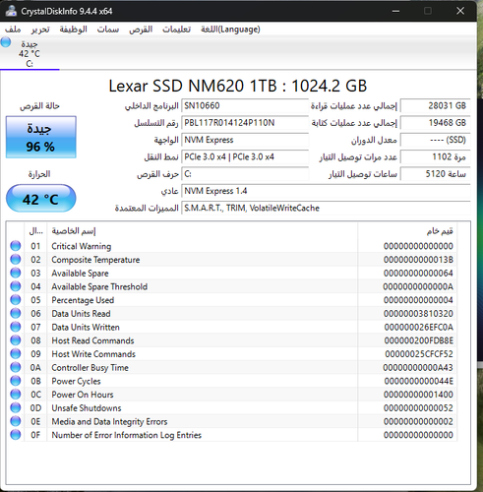483x492 pixels.
Task: Click the interface field NVM Express
Action: [x=245, y=140]
